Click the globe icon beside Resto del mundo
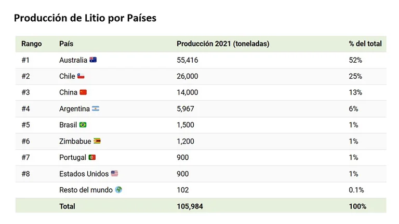 pos(118,190)
